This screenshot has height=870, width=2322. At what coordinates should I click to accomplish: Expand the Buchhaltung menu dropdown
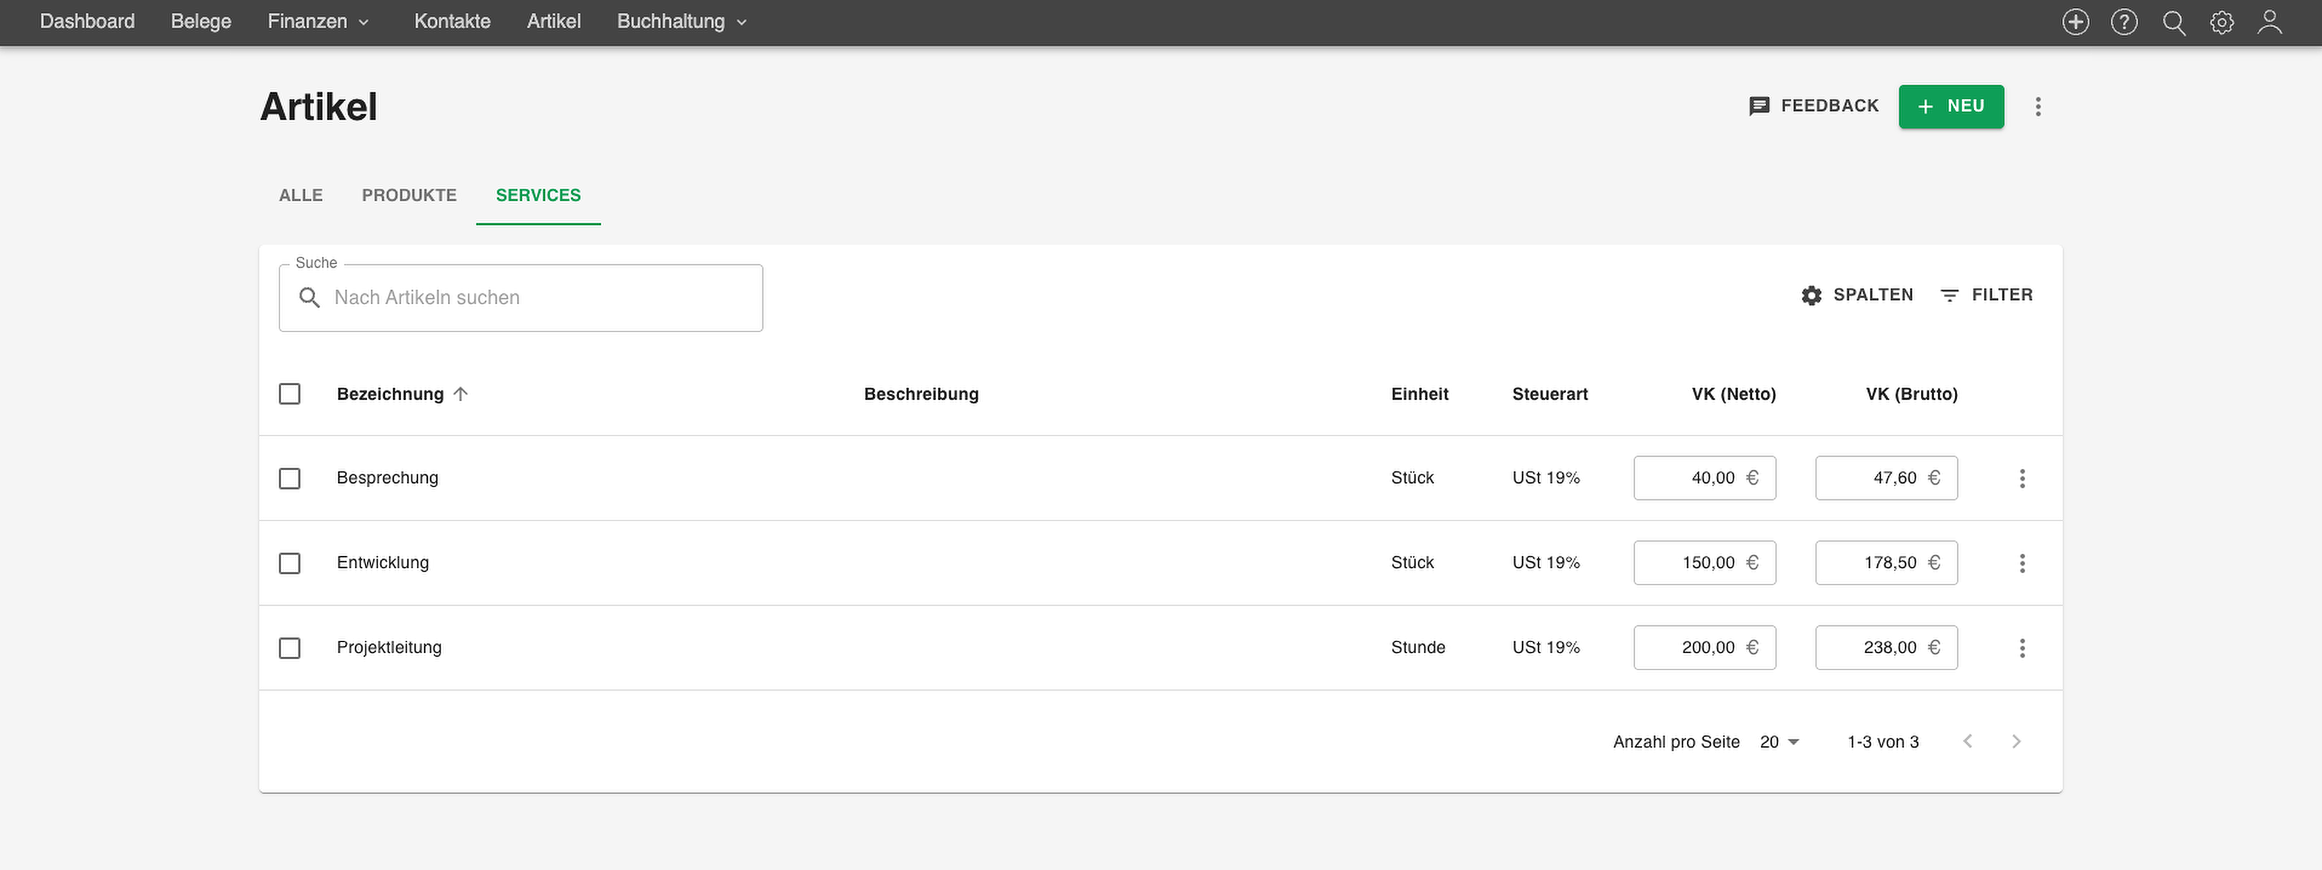coord(682,22)
